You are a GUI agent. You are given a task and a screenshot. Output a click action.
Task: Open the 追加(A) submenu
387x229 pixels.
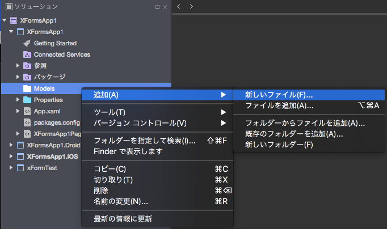coord(157,95)
